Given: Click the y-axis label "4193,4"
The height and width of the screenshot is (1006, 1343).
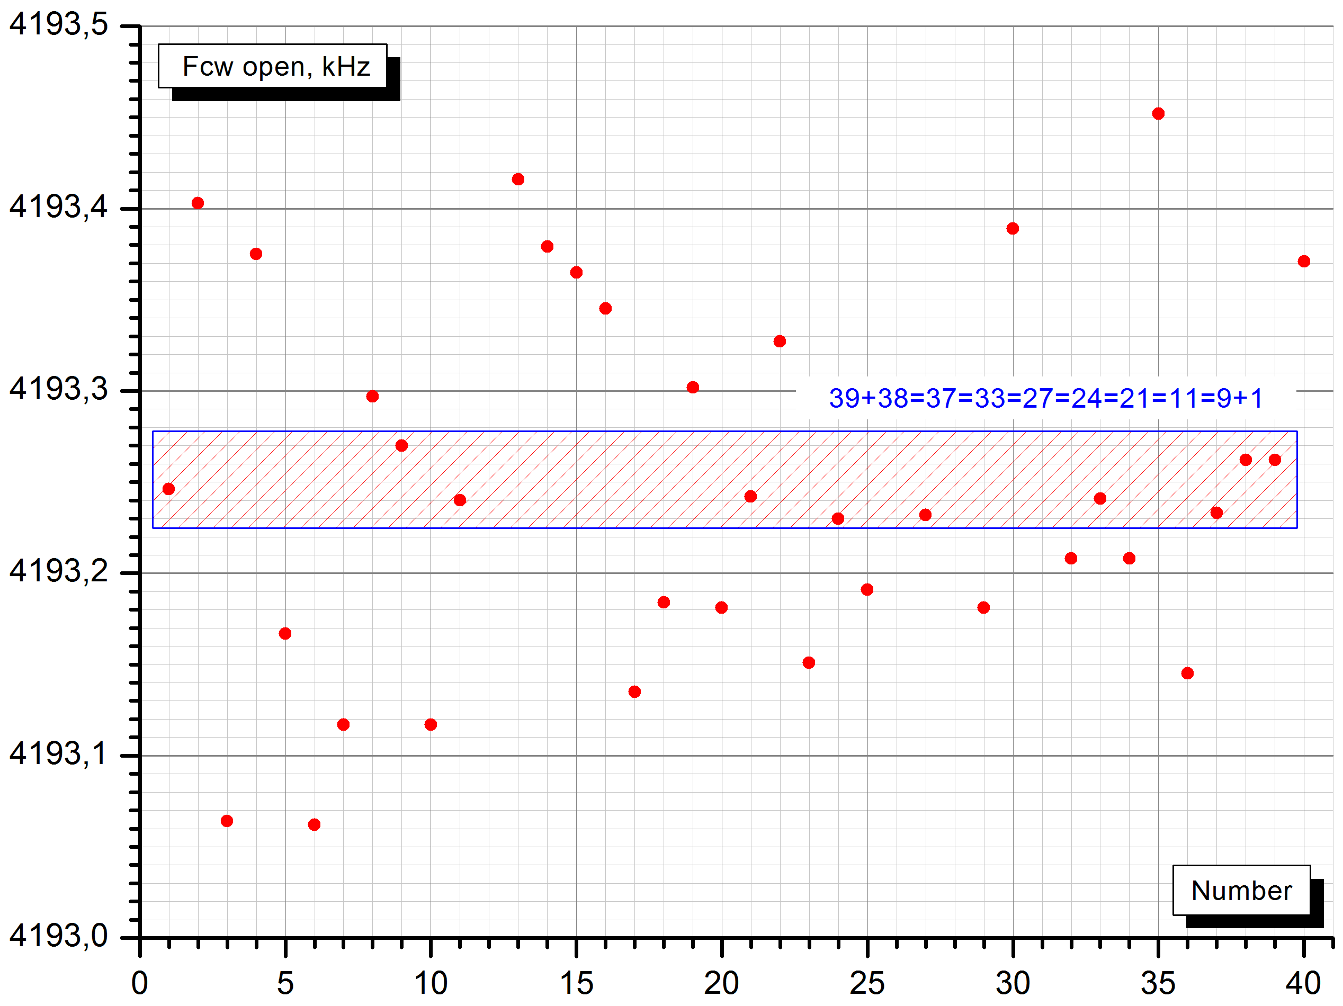Looking at the screenshot, I should tap(58, 207).
